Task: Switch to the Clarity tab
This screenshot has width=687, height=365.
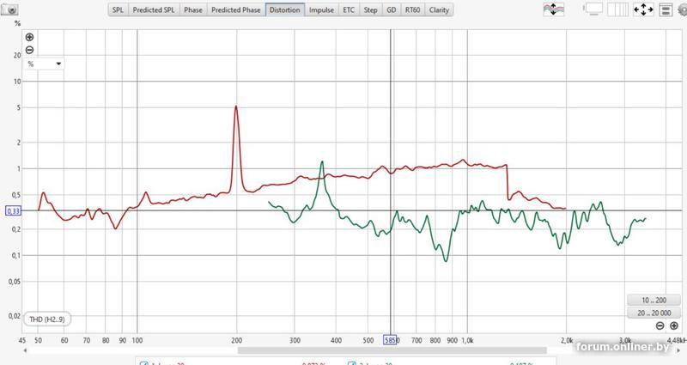Action: click(x=439, y=9)
